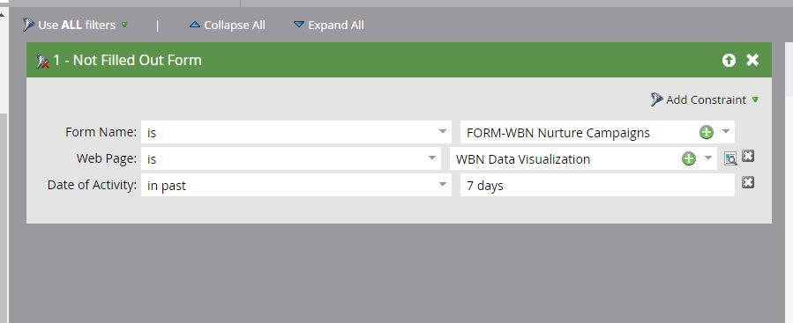Image resolution: width=793 pixels, height=323 pixels.
Task: Add another Form Name value via plus icon
Action: coord(706,132)
